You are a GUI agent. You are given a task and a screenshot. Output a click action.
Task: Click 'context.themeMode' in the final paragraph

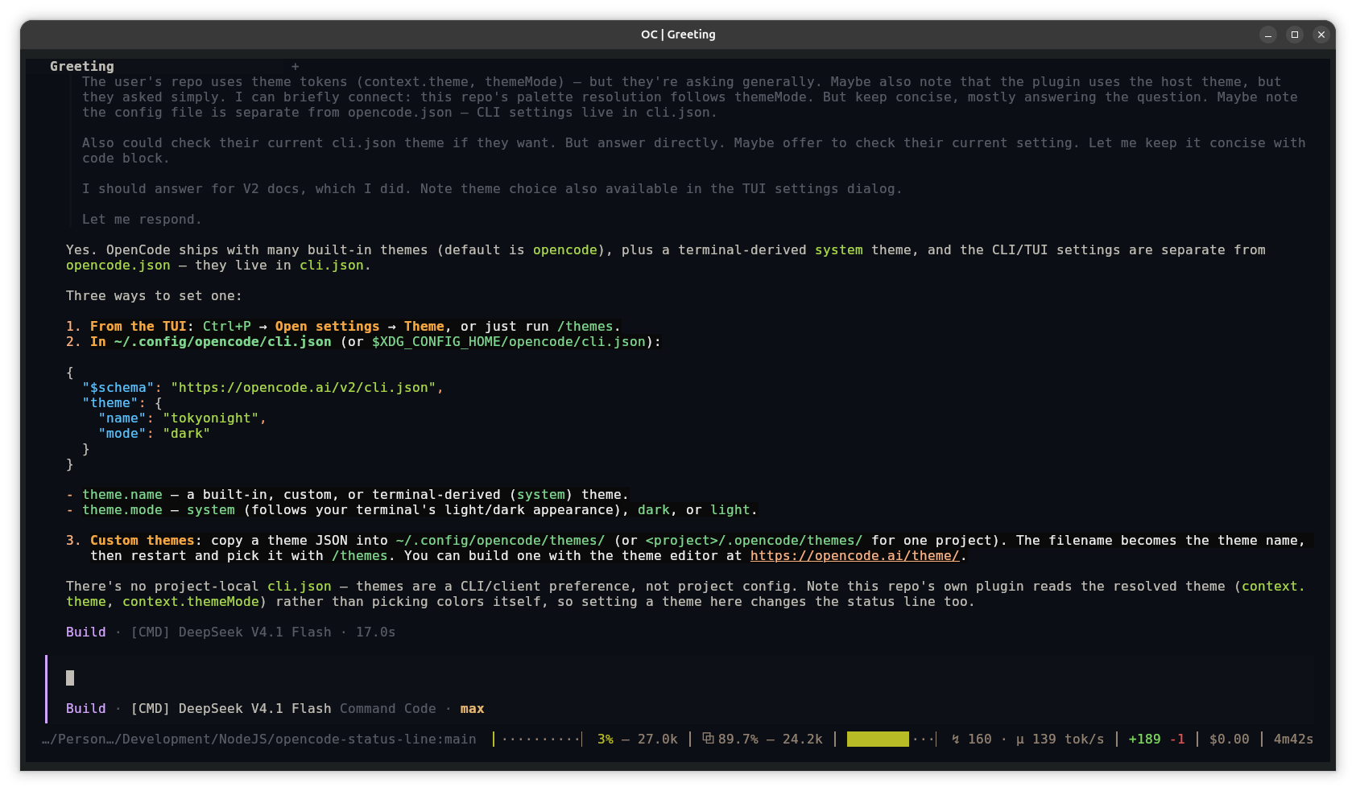click(x=191, y=602)
